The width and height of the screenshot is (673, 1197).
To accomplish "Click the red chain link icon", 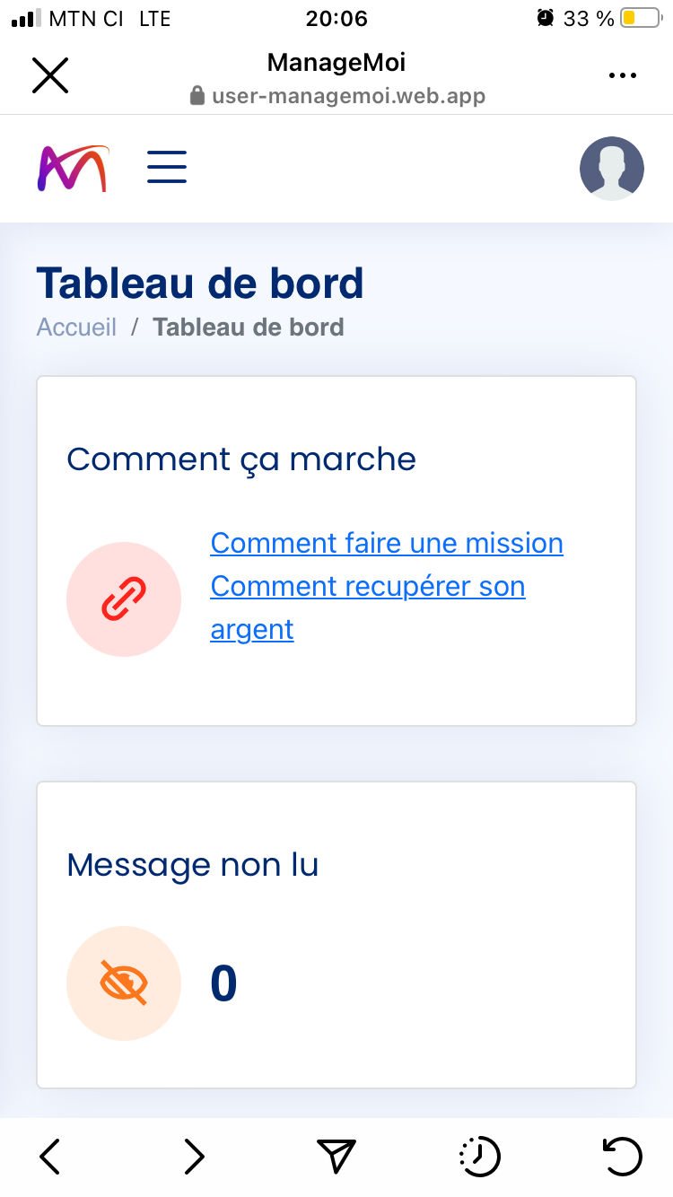I will pos(124,599).
